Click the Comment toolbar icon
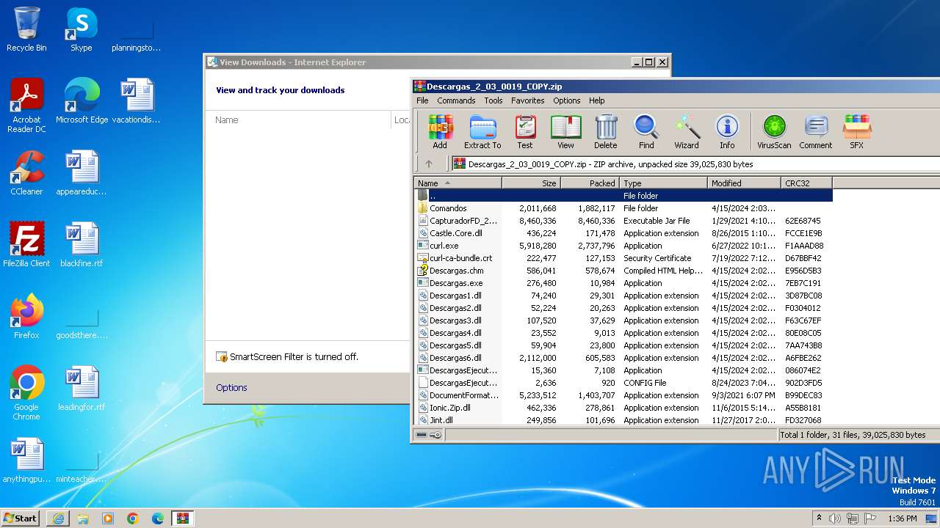The image size is (940, 528). [x=816, y=132]
